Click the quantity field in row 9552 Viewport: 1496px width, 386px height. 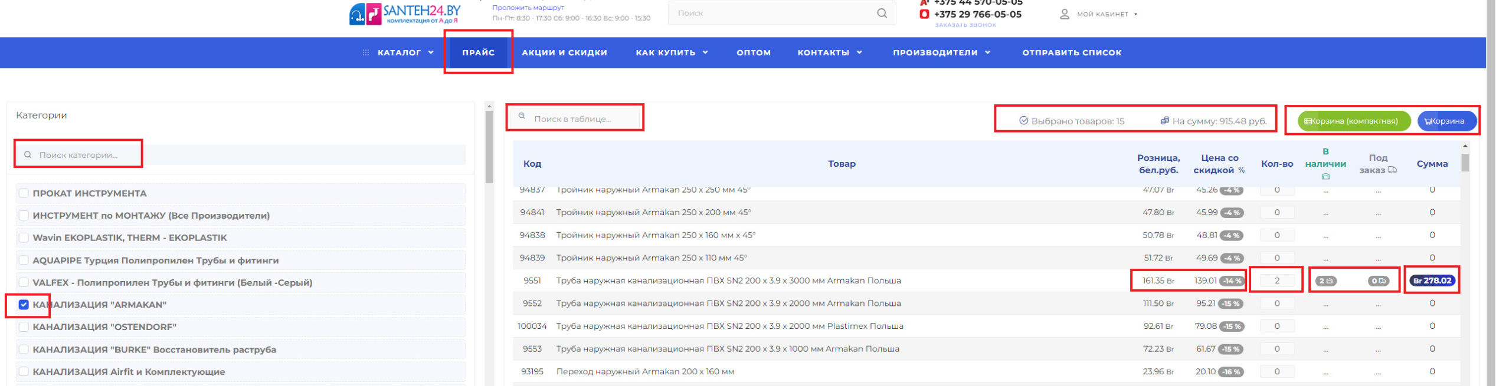1277,303
